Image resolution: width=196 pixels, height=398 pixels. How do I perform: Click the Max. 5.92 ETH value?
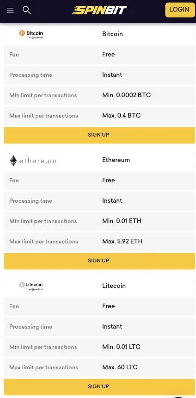pos(122,242)
